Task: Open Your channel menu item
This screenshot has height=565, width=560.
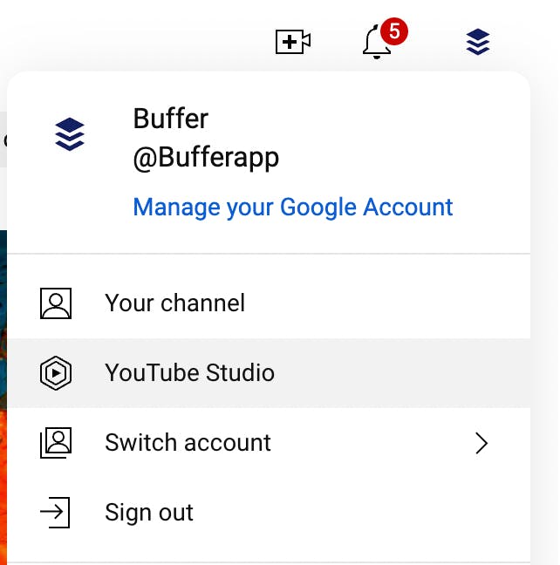Action: 269,303
